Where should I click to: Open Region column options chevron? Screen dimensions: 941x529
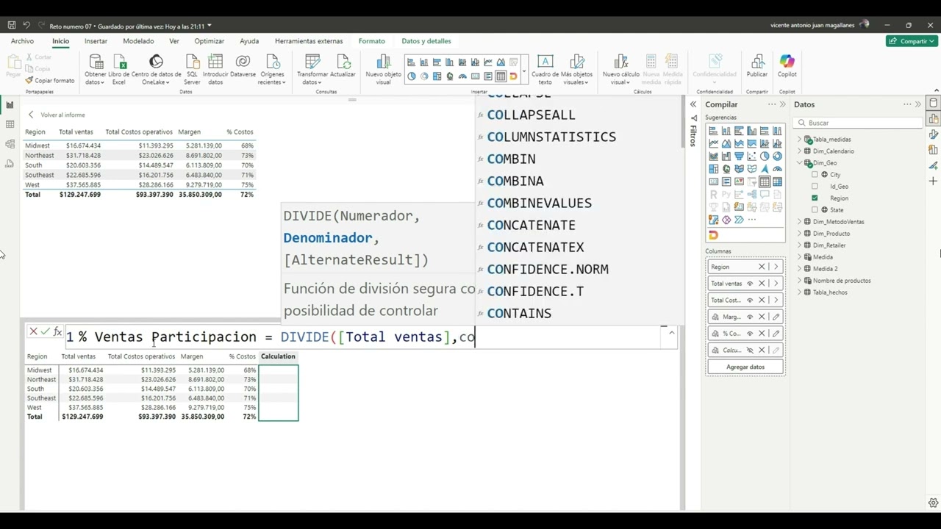[776, 267]
